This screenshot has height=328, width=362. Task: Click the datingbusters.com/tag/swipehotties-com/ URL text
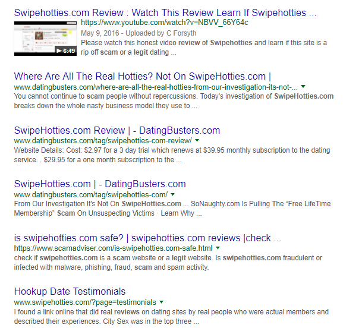91,195
